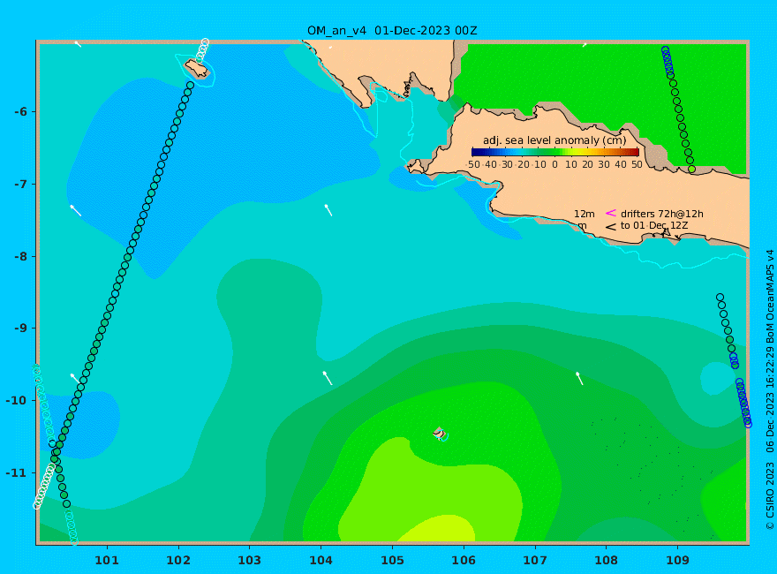Click latitude label -7 on the y-axis
The image size is (777, 574).
(20, 184)
